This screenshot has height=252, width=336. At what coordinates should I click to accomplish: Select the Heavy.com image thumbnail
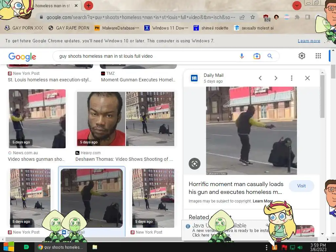point(126,119)
